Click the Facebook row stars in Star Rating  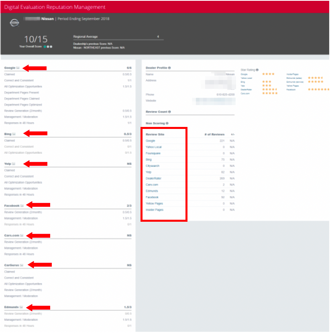[318, 90]
